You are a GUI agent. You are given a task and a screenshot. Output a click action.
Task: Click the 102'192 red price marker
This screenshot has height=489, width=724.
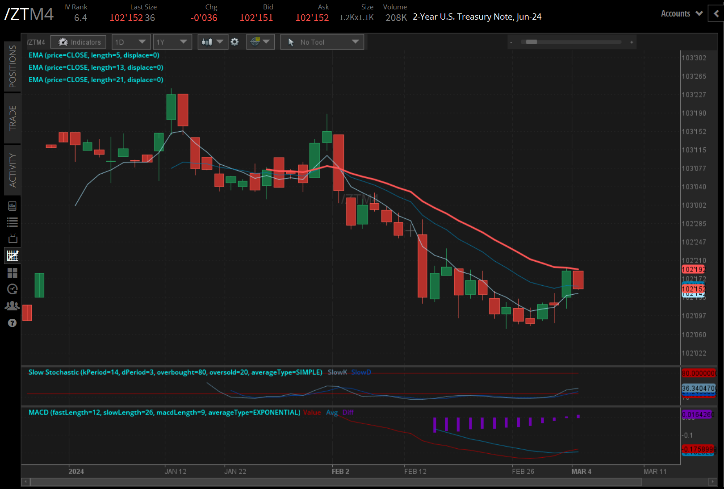point(693,269)
